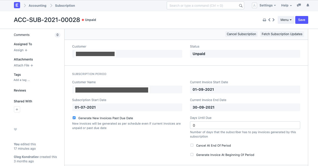Screen dimensions: 318x166
Task: Open the ERPNext home logo
Action: point(17,5)
